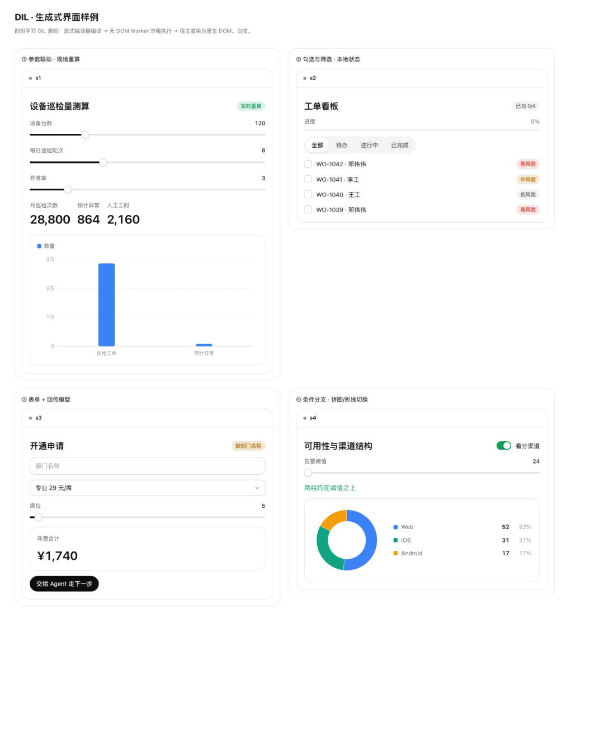
Task: Tick the WO-1042 · 邓伟伟 checkbox
Action: click(x=308, y=164)
